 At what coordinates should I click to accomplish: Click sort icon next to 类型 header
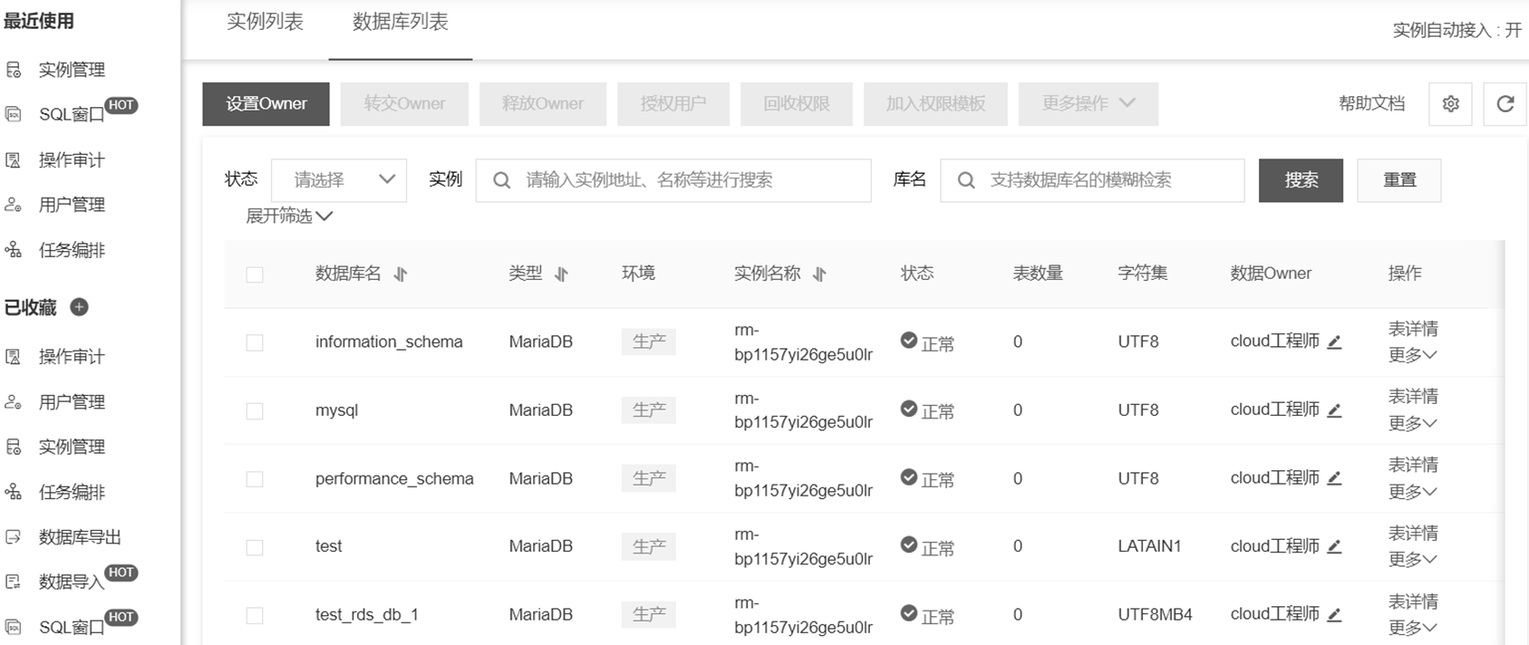pos(561,274)
